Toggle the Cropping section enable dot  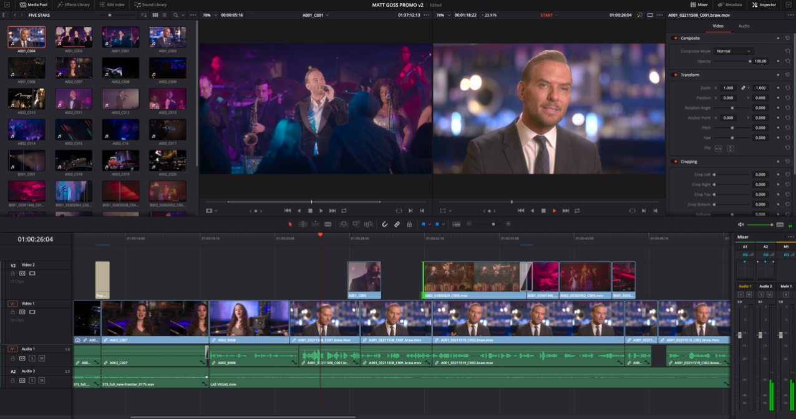pyautogui.click(x=675, y=161)
